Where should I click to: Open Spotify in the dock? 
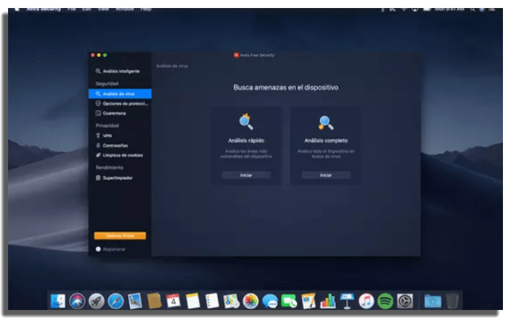point(385,301)
